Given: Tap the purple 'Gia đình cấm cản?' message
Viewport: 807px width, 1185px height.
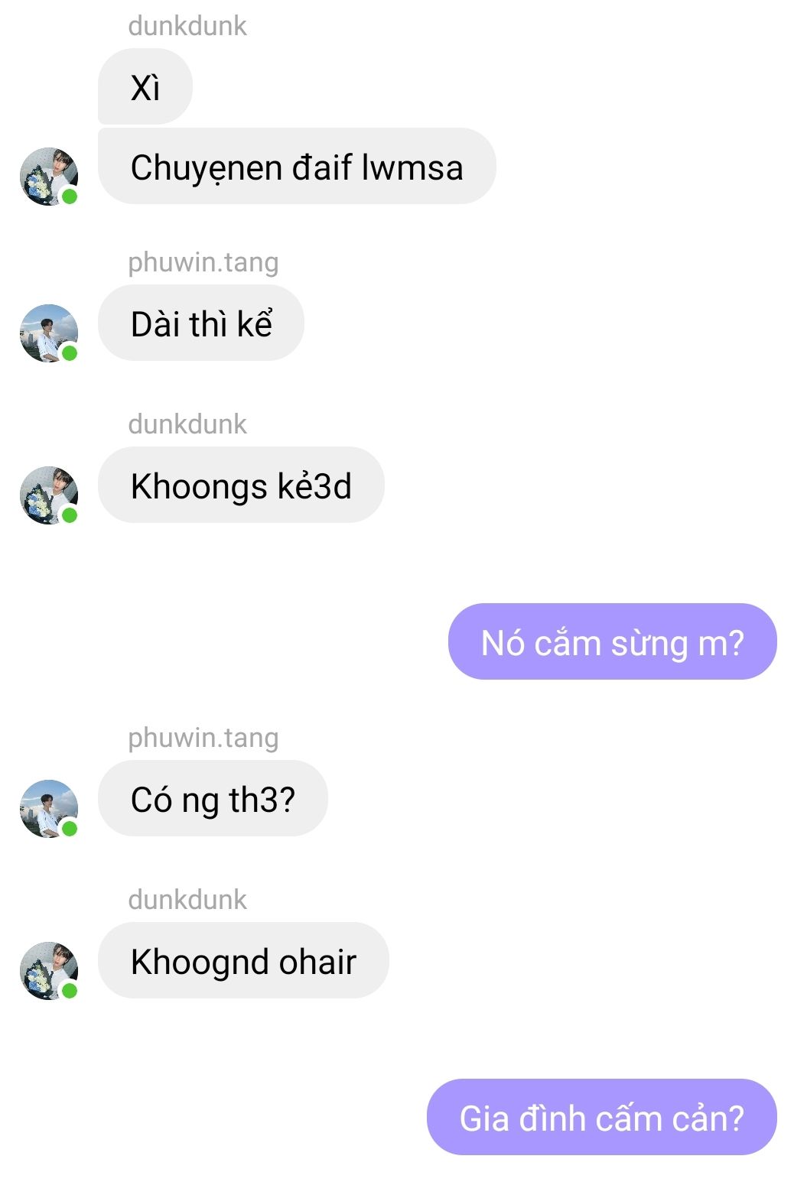Looking at the screenshot, I should (x=602, y=1117).
